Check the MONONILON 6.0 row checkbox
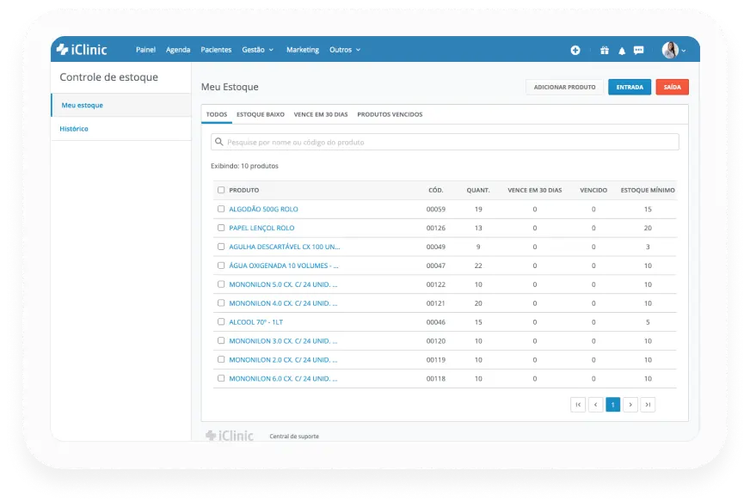 coord(221,378)
